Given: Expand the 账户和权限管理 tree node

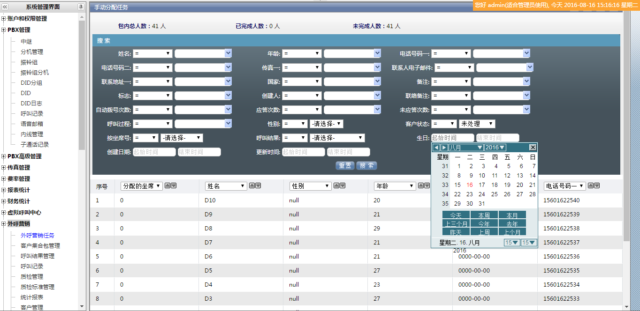Looking at the screenshot, I should (x=4, y=19).
